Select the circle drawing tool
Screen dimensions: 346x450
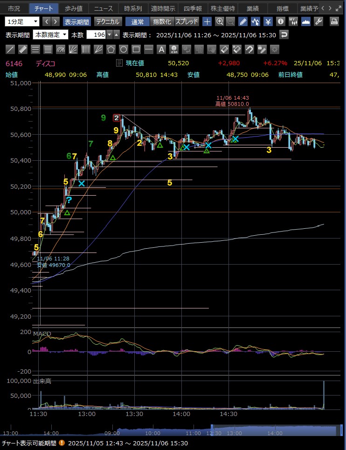pos(123,49)
